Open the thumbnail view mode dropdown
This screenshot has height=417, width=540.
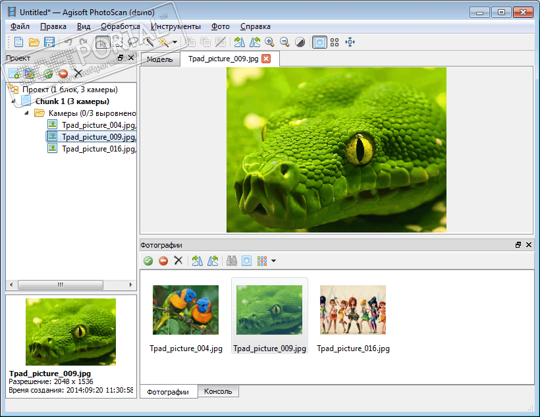click(273, 262)
